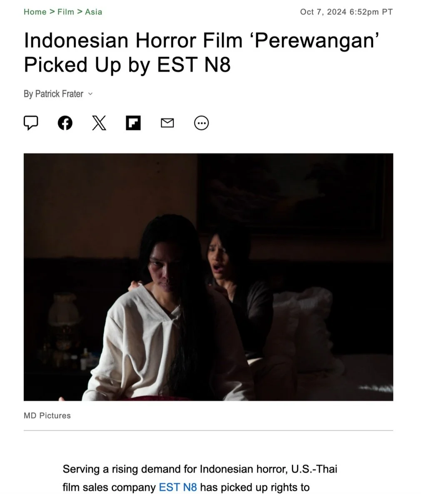Click the MD Pictures photo credit
The image size is (421, 494).
47,416
